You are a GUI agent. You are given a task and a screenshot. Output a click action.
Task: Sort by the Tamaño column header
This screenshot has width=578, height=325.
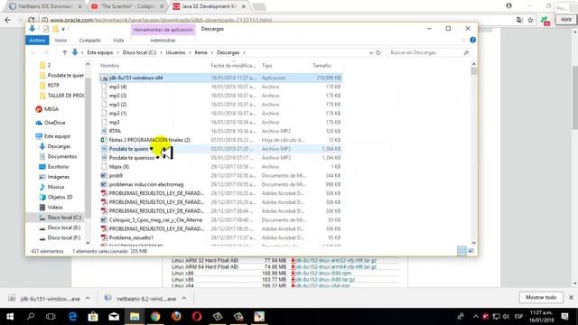(x=322, y=66)
